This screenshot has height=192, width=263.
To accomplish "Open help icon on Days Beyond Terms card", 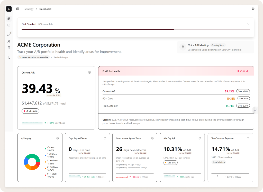I will [105, 138].
